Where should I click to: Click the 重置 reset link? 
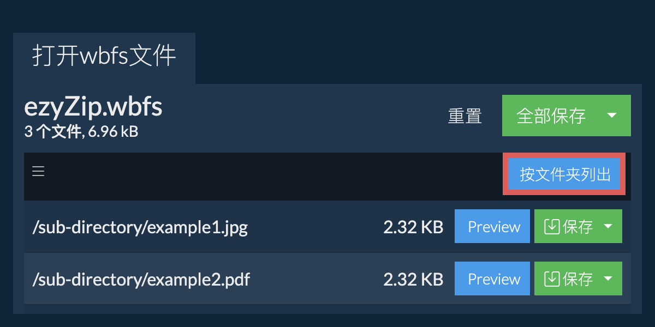click(x=465, y=116)
